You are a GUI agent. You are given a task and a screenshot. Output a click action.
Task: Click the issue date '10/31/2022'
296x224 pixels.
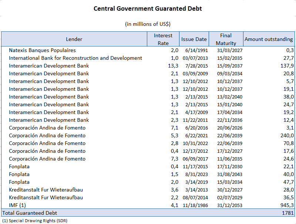195,144
